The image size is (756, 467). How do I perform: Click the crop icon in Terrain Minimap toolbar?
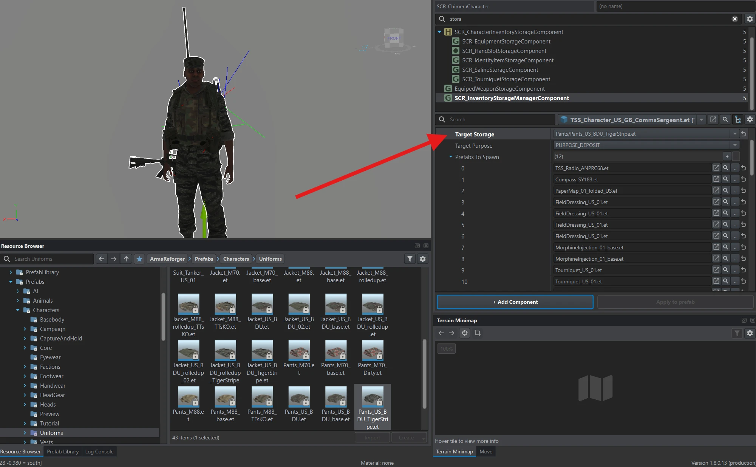coord(478,333)
